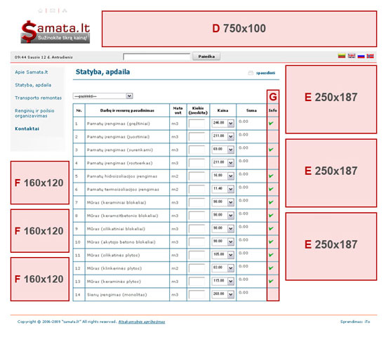Open the —pasirinkti— category dropdown
This screenshot has width=386, height=342.
point(103,96)
